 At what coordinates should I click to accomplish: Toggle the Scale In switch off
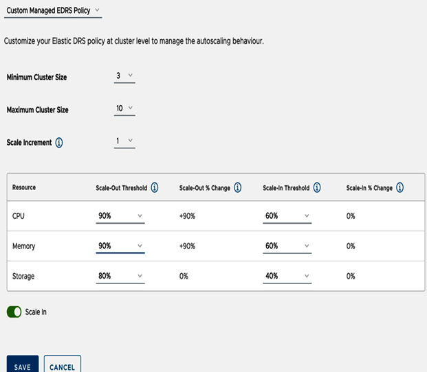click(14, 312)
